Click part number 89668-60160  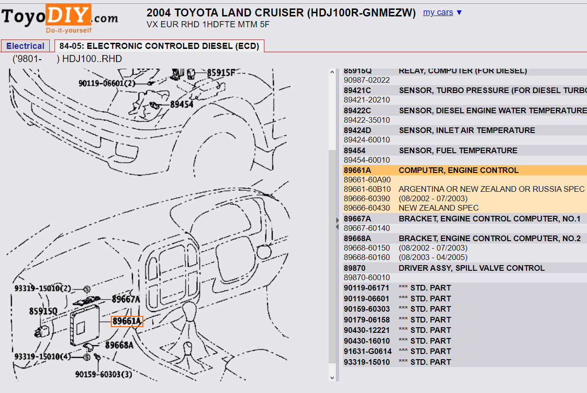[367, 257]
